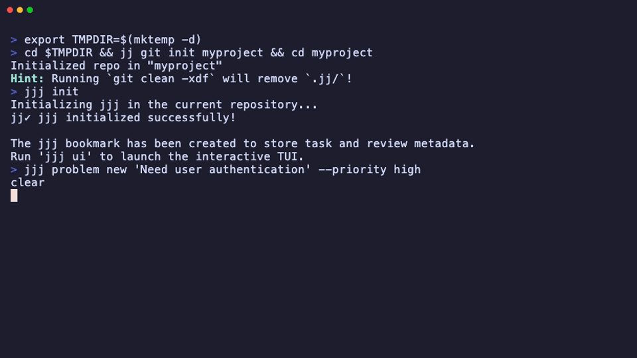Click the yellow minimize window button
The width and height of the screenshot is (637, 358).
point(20,10)
